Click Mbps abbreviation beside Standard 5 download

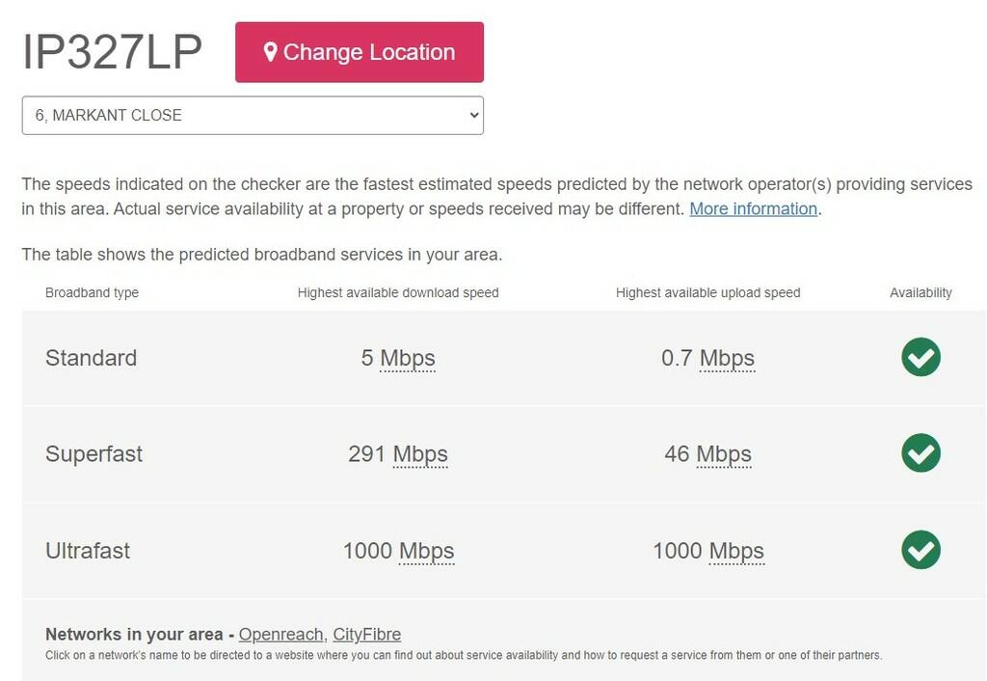tap(408, 358)
